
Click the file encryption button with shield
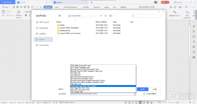149,94
